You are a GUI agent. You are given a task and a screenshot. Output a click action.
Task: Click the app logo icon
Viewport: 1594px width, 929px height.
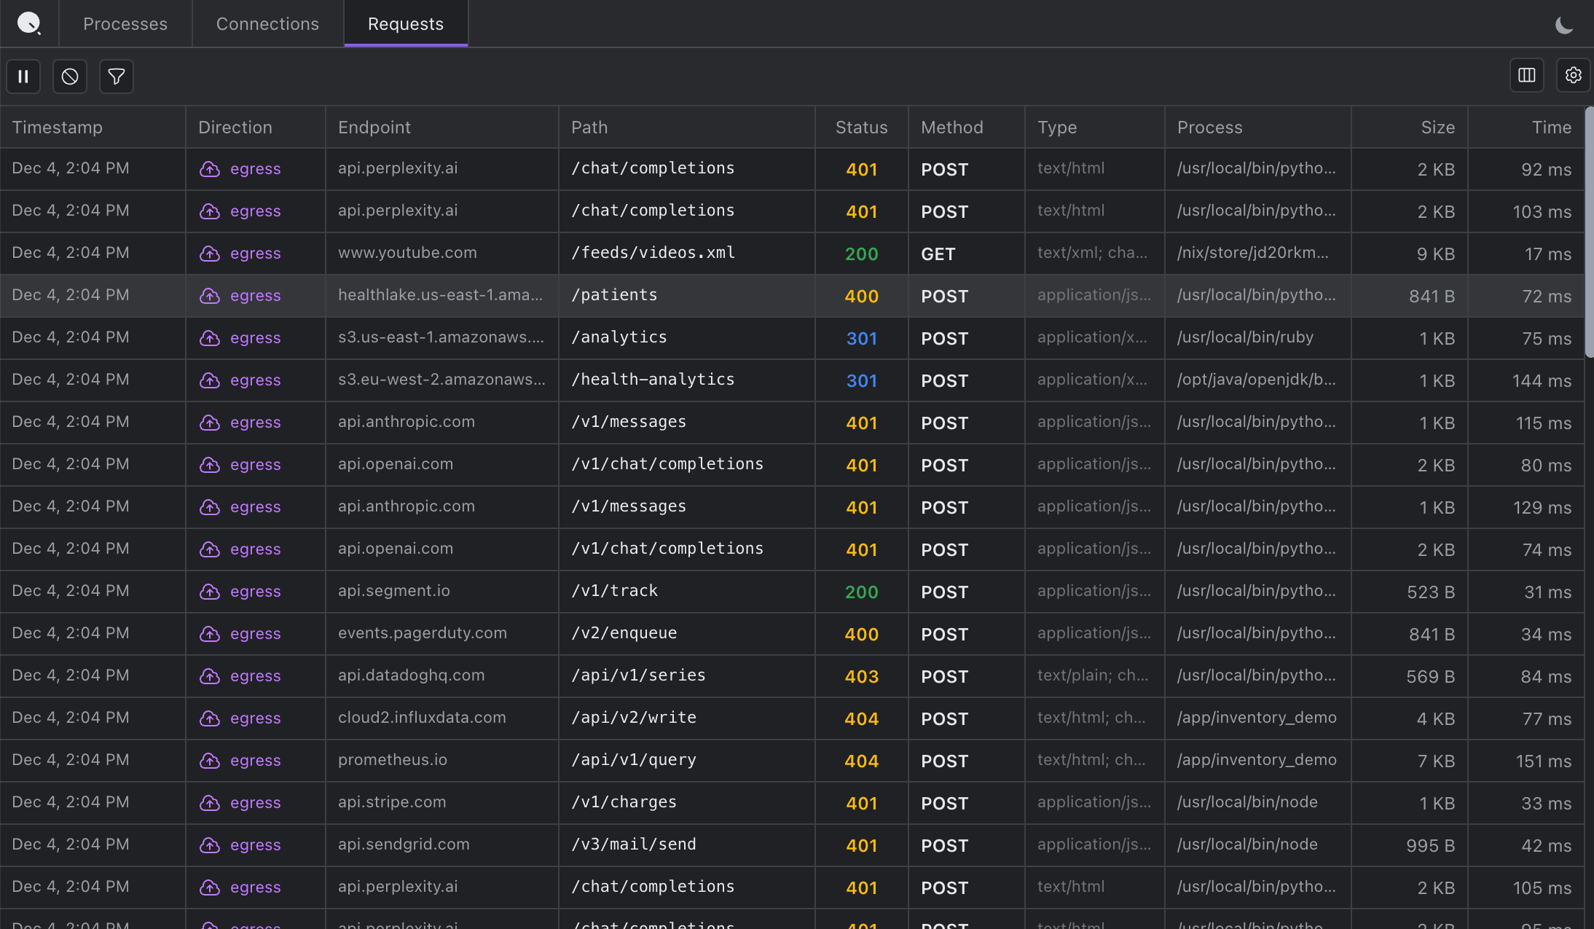(28, 23)
